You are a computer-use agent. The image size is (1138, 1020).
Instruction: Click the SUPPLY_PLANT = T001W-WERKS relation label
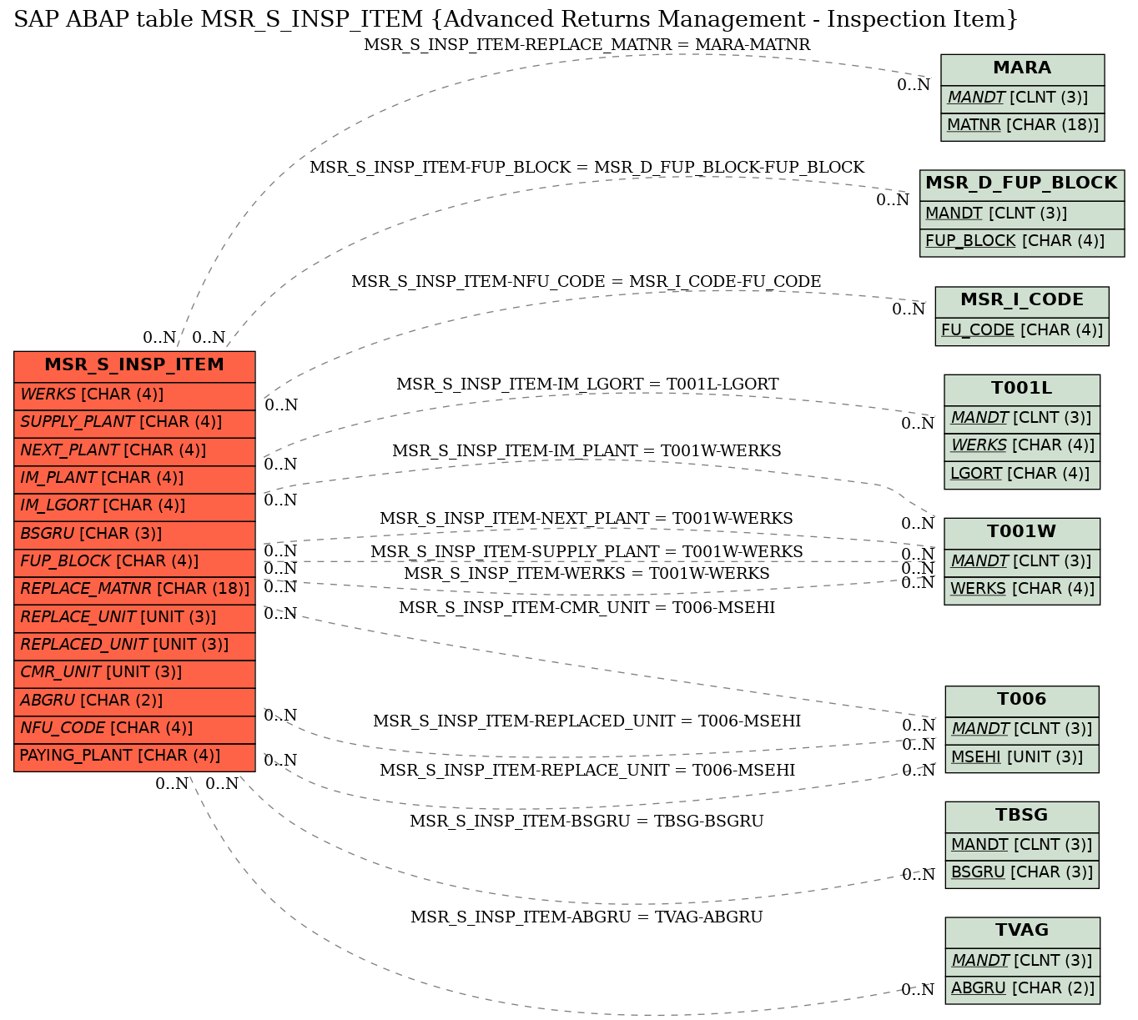(x=587, y=552)
